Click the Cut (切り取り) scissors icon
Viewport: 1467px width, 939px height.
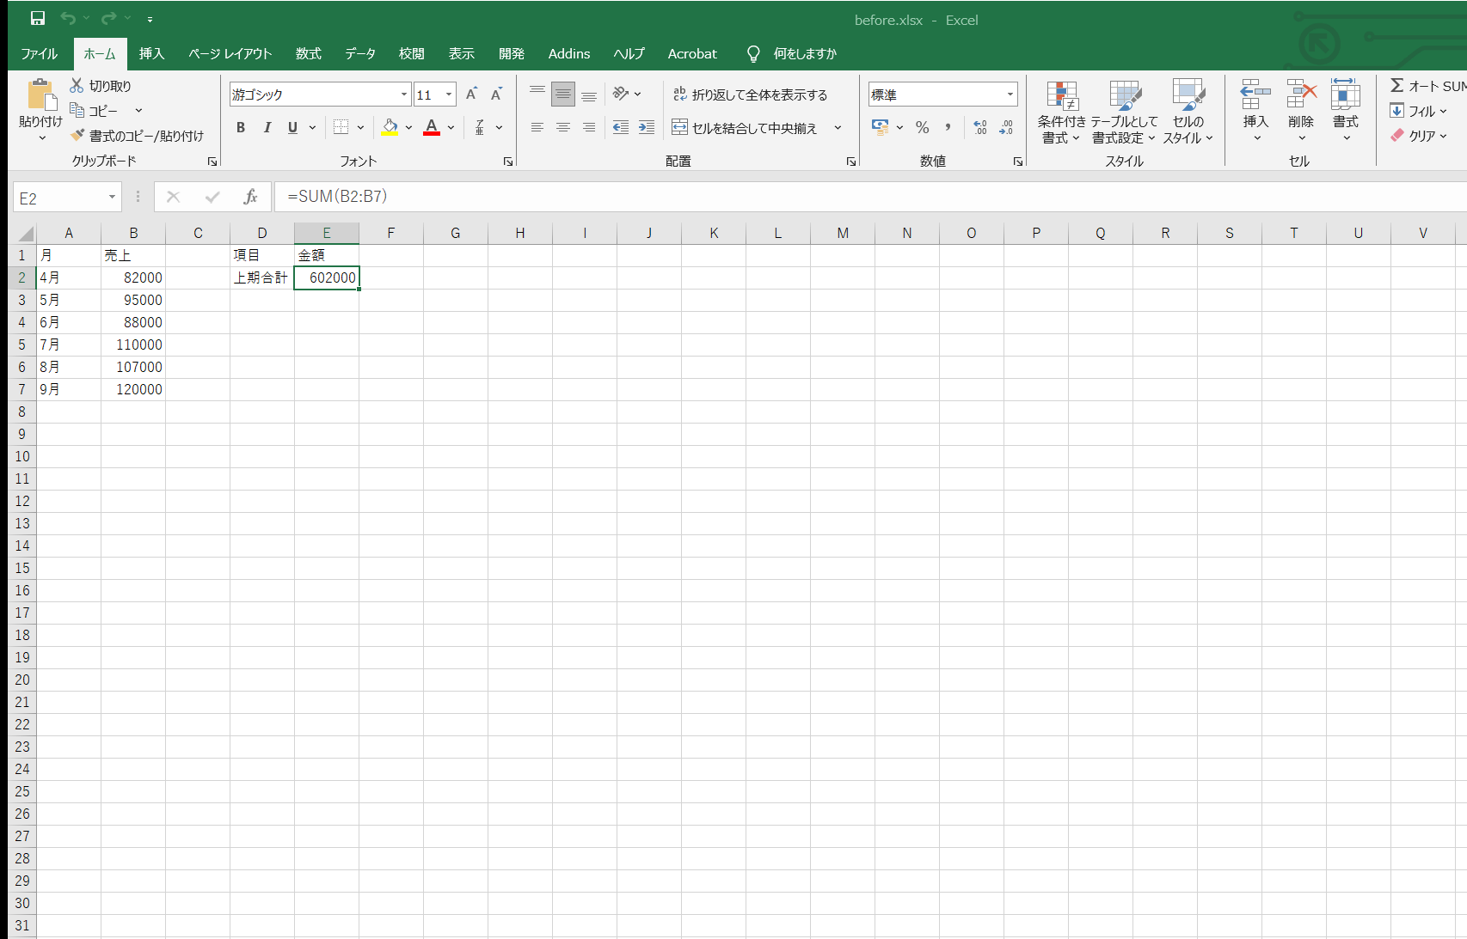(x=77, y=85)
